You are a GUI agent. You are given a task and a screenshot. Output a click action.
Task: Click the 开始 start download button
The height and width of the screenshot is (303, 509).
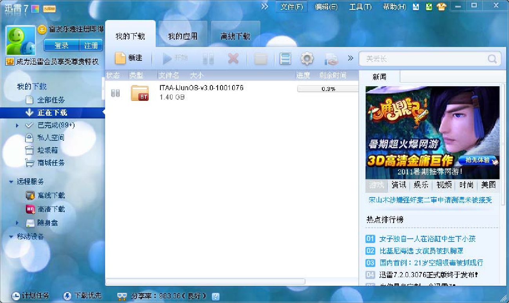[175, 58]
